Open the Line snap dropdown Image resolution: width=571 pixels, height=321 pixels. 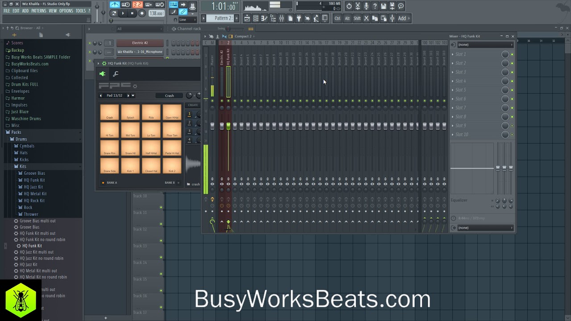point(187,20)
